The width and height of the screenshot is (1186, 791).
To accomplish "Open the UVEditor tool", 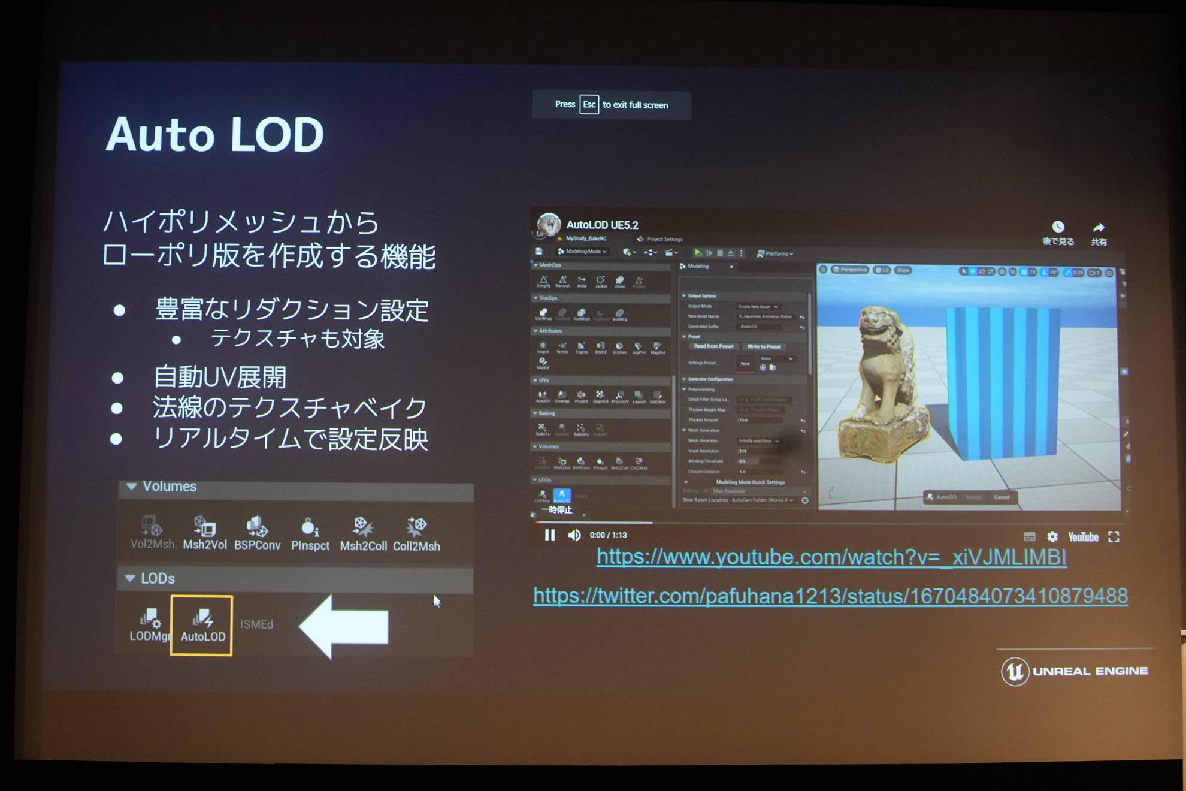I will [658, 397].
